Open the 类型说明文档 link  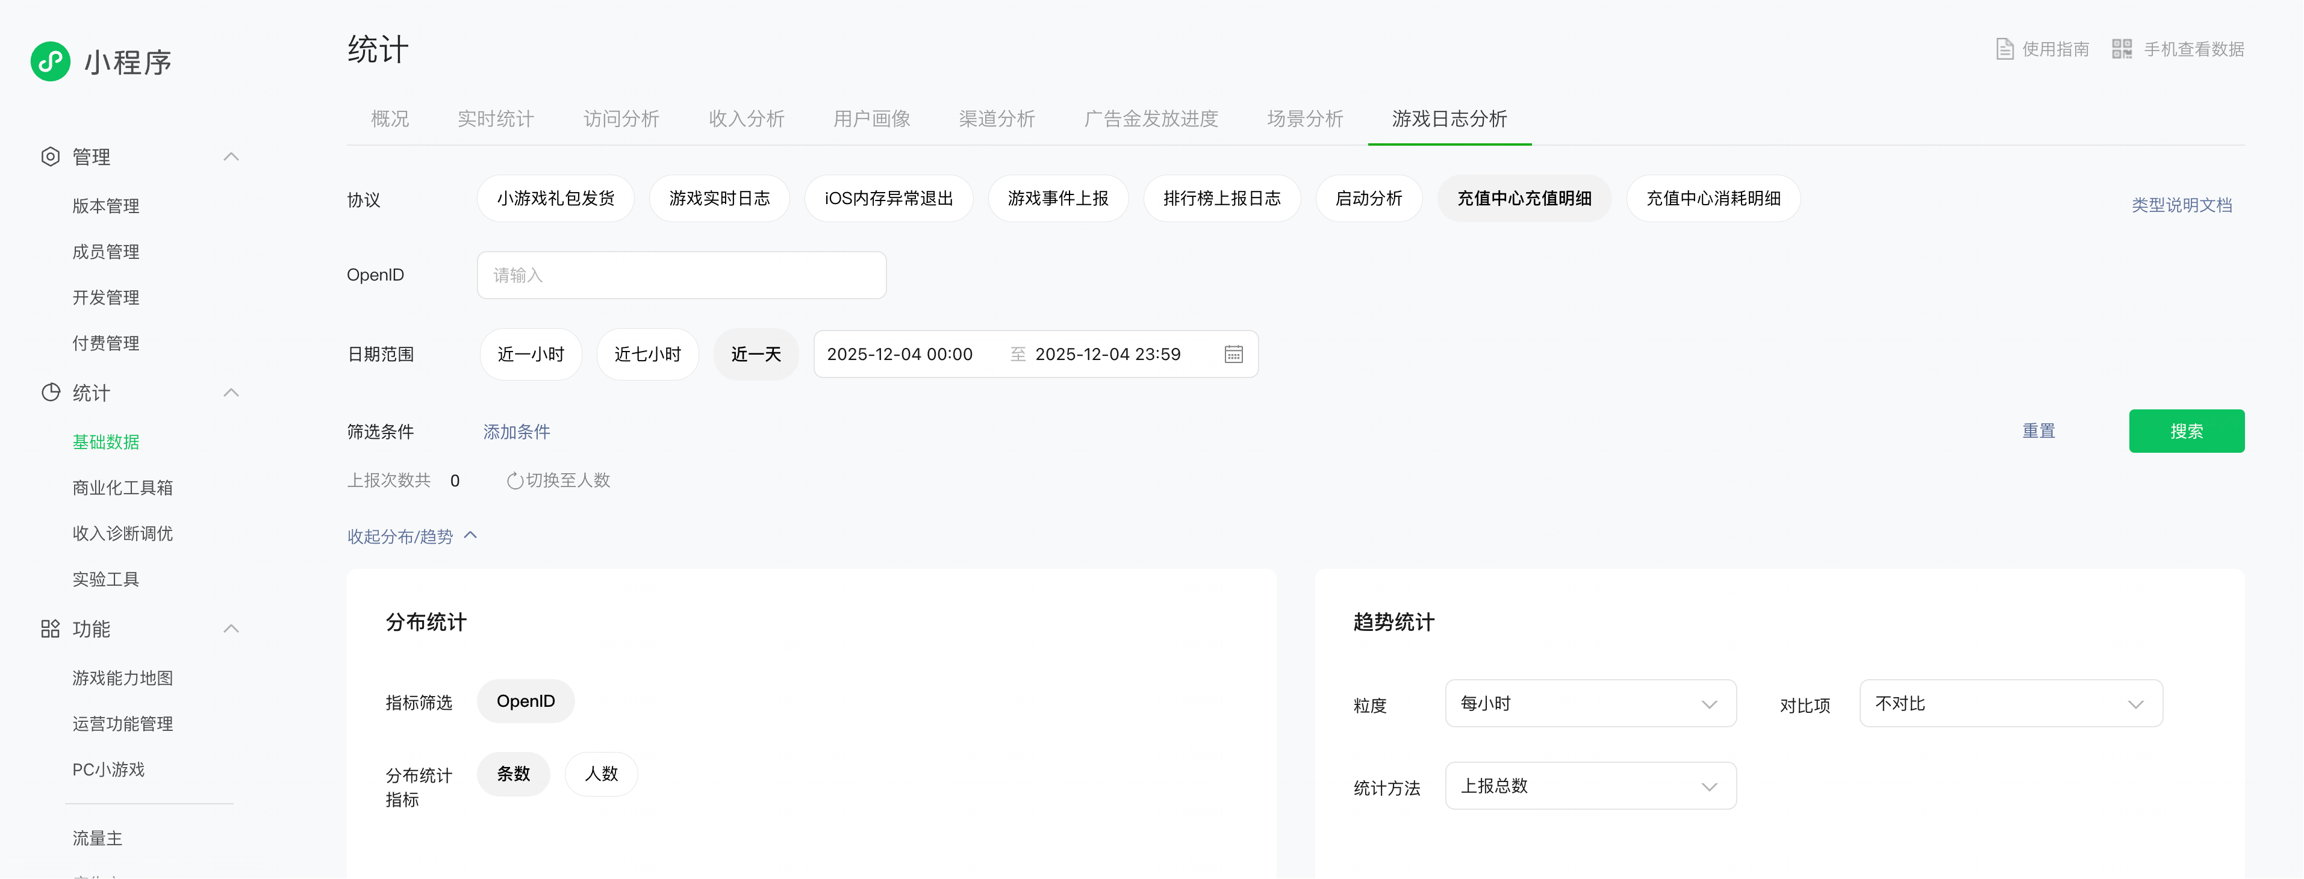2181,205
